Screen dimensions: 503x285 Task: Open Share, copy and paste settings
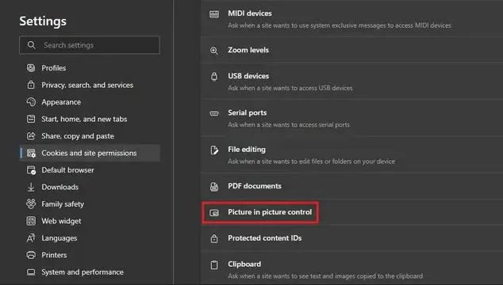pyautogui.click(x=78, y=136)
